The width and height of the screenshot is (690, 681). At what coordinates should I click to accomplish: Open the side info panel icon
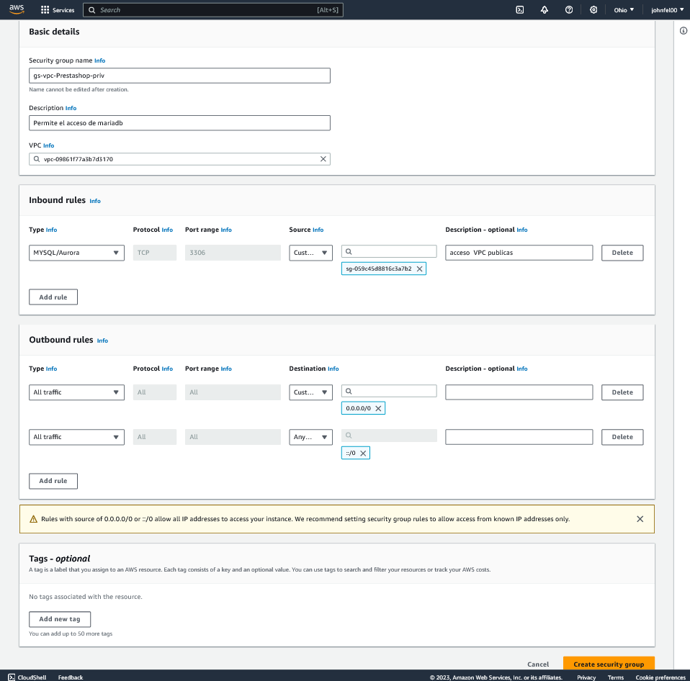tap(683, 31)
